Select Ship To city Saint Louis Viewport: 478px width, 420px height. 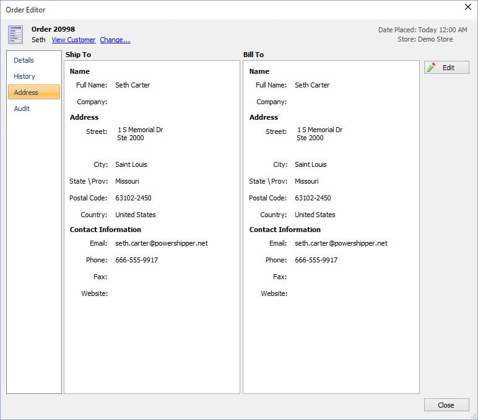pos(131,164)
